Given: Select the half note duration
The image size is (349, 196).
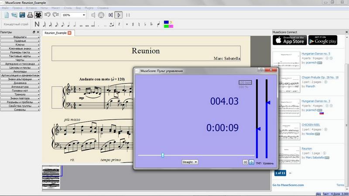Looking at the screenshot, I should click(x=75, y=24).
